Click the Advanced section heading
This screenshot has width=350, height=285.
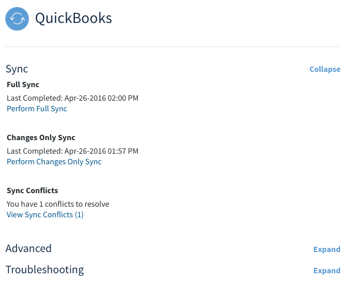click(28, 248)
